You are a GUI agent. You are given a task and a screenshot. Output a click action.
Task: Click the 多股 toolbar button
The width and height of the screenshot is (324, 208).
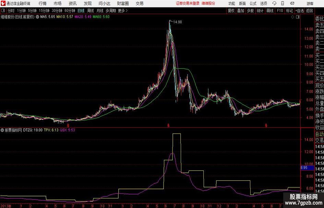pyautogui.click(x=250, y=11)
